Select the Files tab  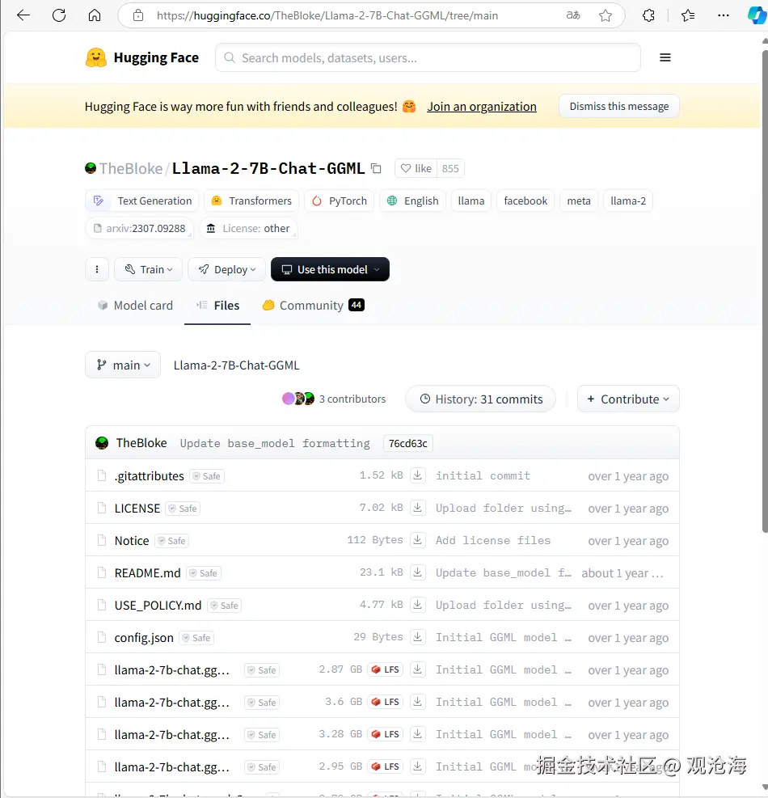click(x=217, y=306)
